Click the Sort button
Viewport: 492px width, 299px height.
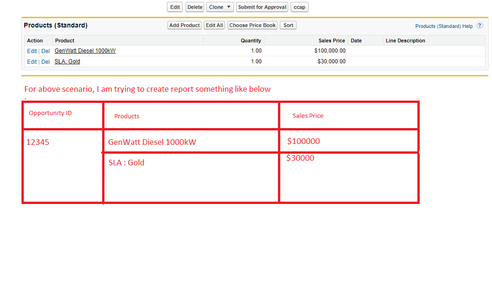tap(288, 25)
